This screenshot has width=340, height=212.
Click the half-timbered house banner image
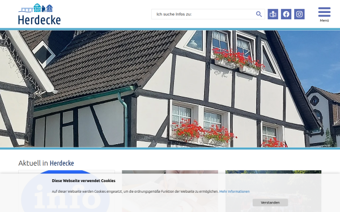click(x=170, y=89)
